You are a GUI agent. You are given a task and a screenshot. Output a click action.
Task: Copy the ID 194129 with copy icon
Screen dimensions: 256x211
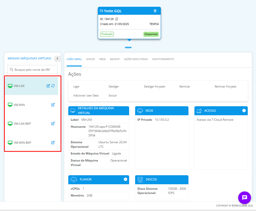point(117,19)
